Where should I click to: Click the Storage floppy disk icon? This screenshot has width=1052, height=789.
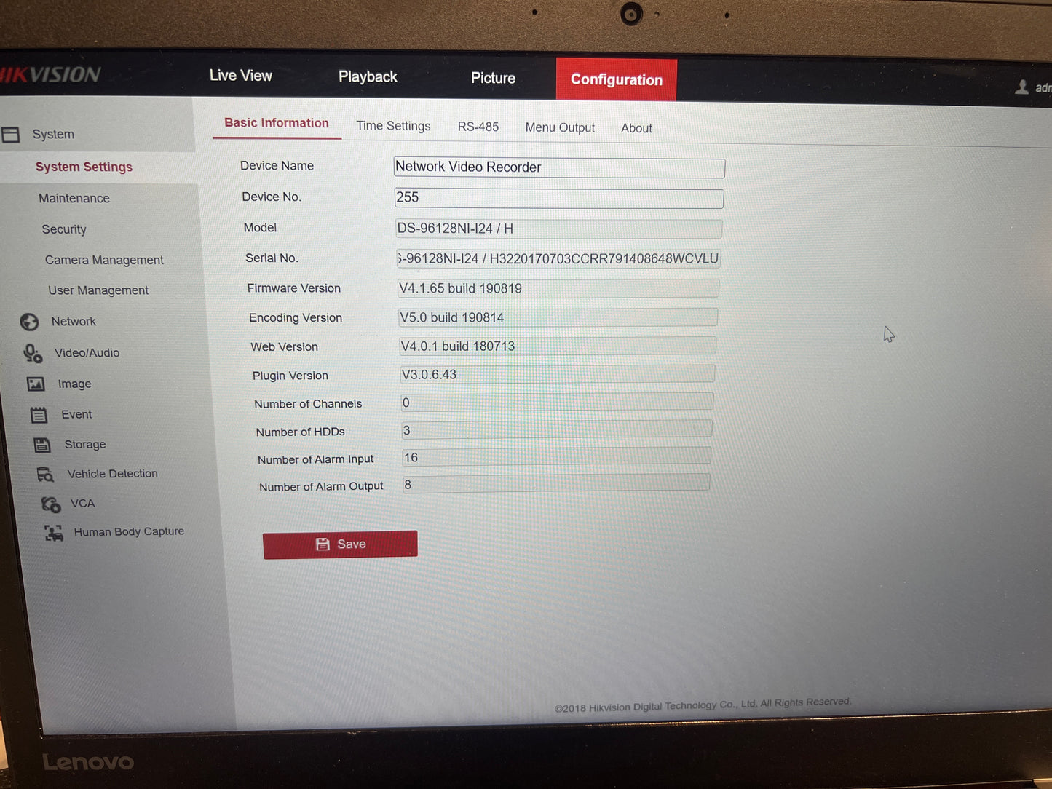[42, 445]
